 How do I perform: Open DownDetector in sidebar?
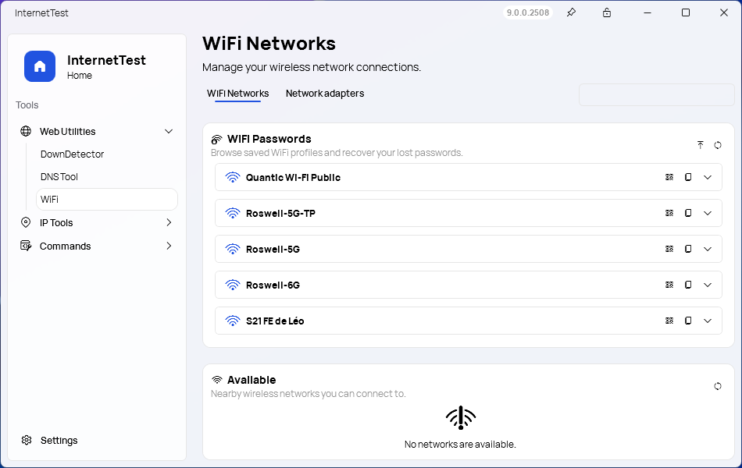(x=72, y=154)
